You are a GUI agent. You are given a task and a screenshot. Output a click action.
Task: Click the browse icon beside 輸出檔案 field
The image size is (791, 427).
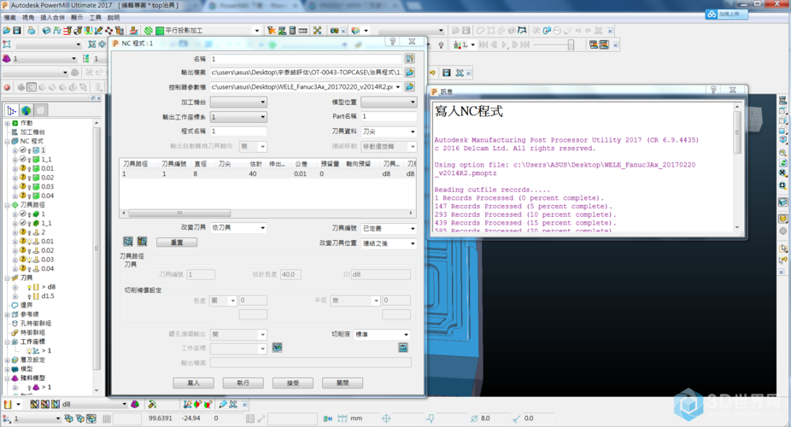(410, 73)
